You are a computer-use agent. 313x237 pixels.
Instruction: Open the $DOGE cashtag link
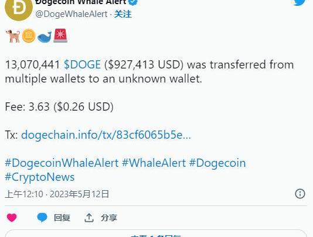(x=82, y=64)
